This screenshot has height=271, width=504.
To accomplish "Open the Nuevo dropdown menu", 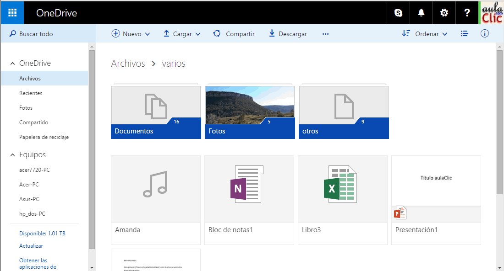I will pos(131,33).
